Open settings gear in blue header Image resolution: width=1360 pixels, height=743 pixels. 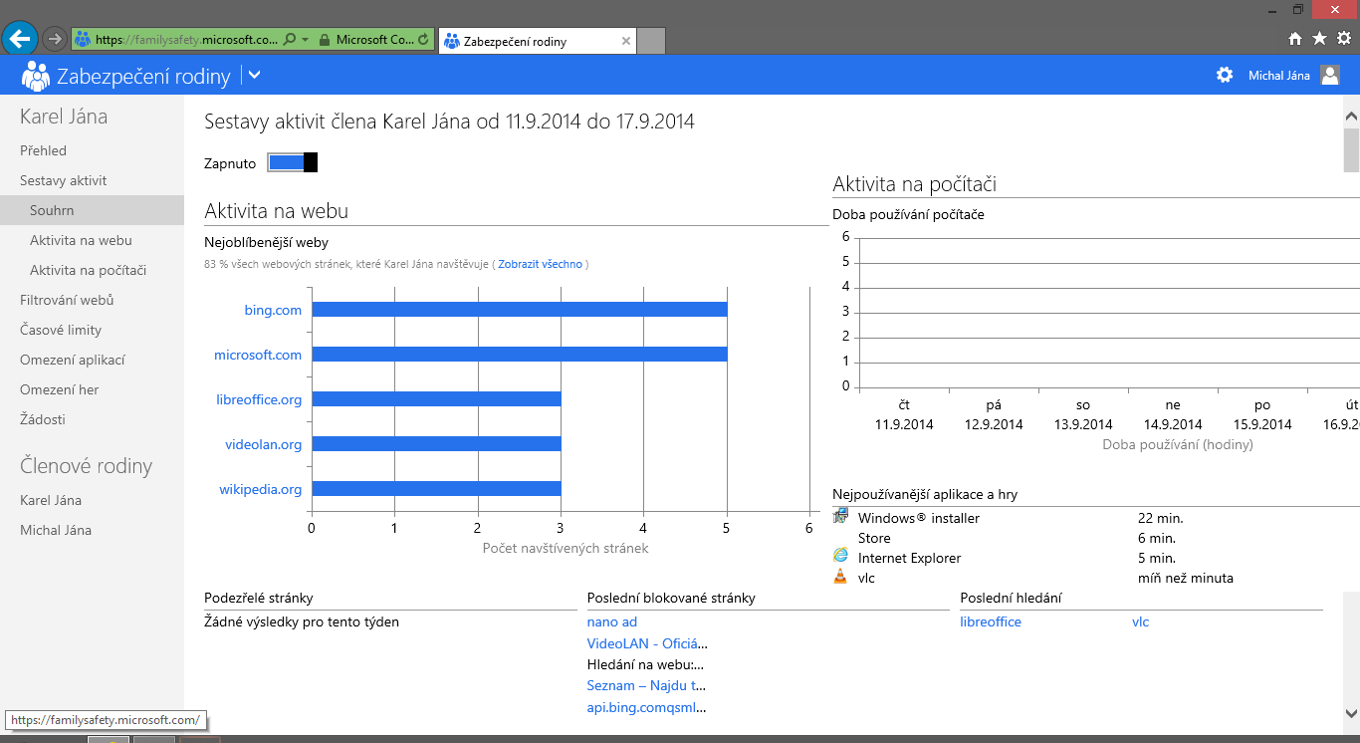pos(1225,75)
